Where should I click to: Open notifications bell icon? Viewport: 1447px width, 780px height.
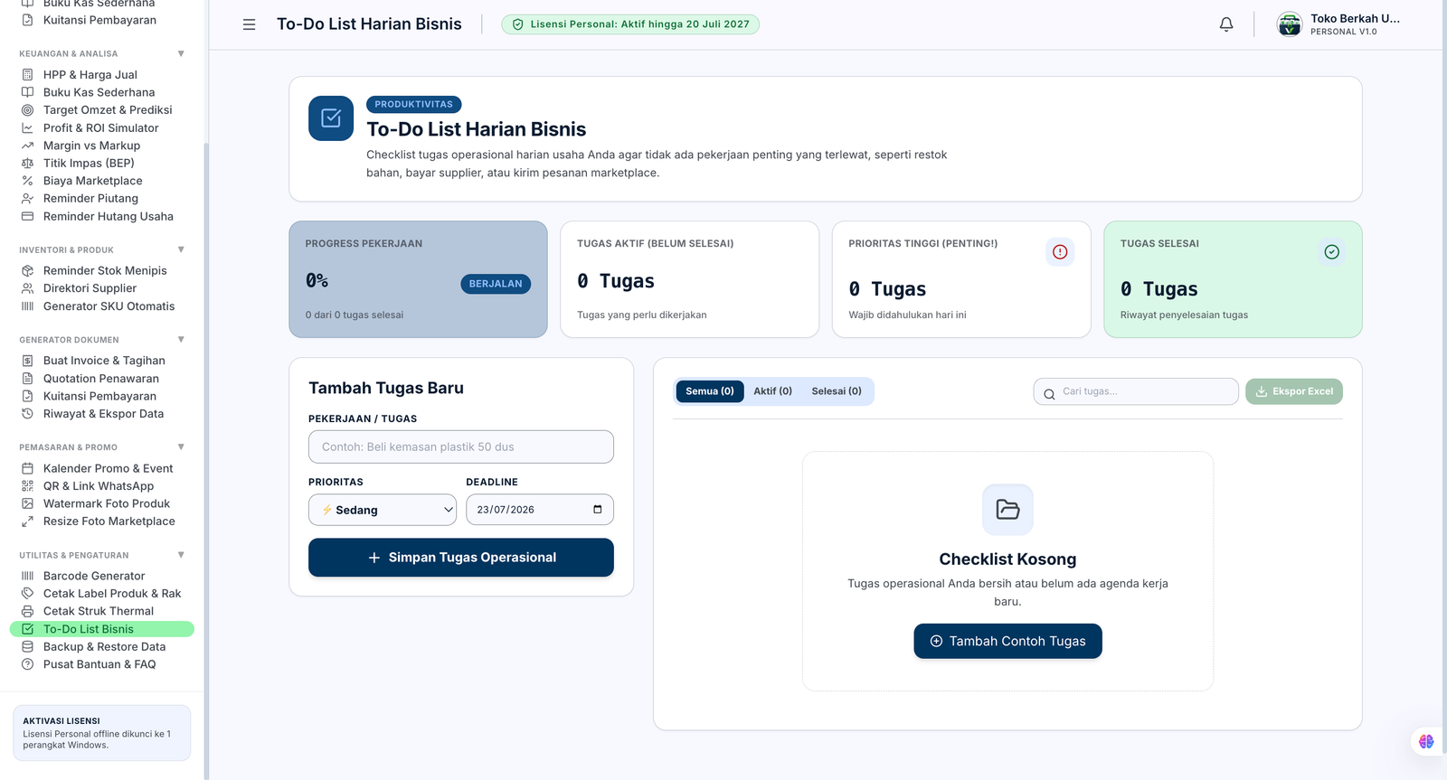point(1226,24)
